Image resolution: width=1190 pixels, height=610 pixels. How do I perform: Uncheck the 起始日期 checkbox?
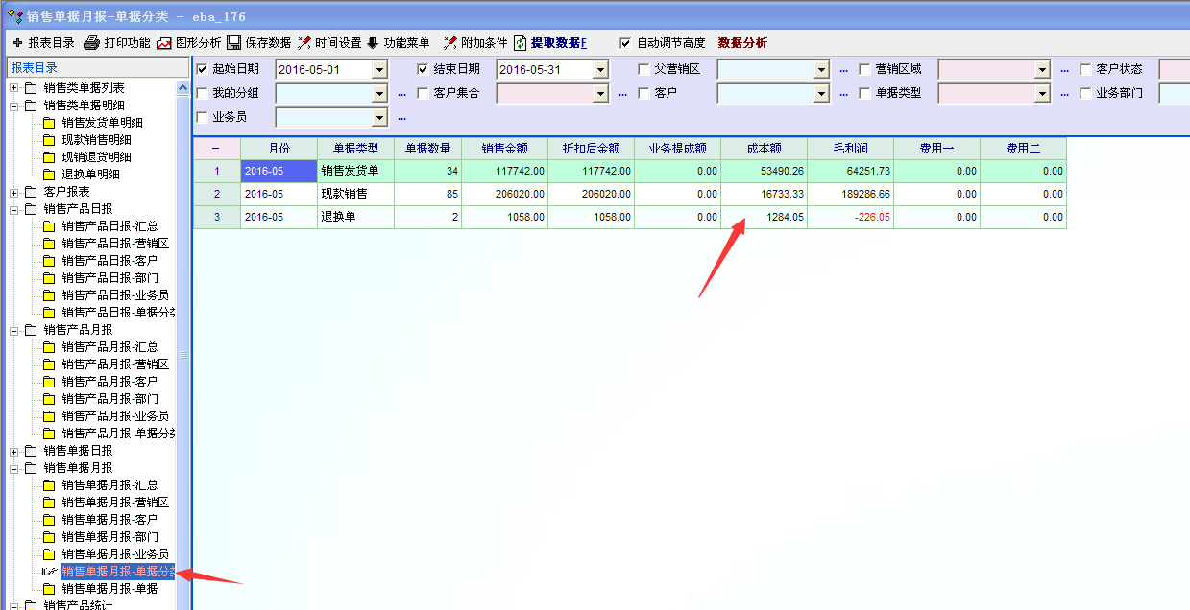point(202,70)
